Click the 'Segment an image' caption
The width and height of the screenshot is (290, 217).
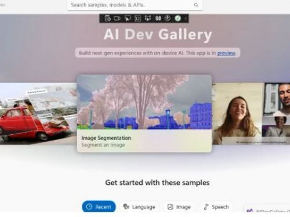[x=103, y=145]
